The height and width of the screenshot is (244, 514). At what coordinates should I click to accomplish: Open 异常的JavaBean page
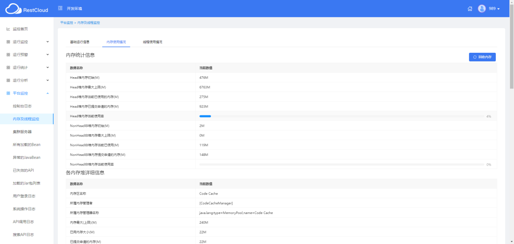coord(26,158)
